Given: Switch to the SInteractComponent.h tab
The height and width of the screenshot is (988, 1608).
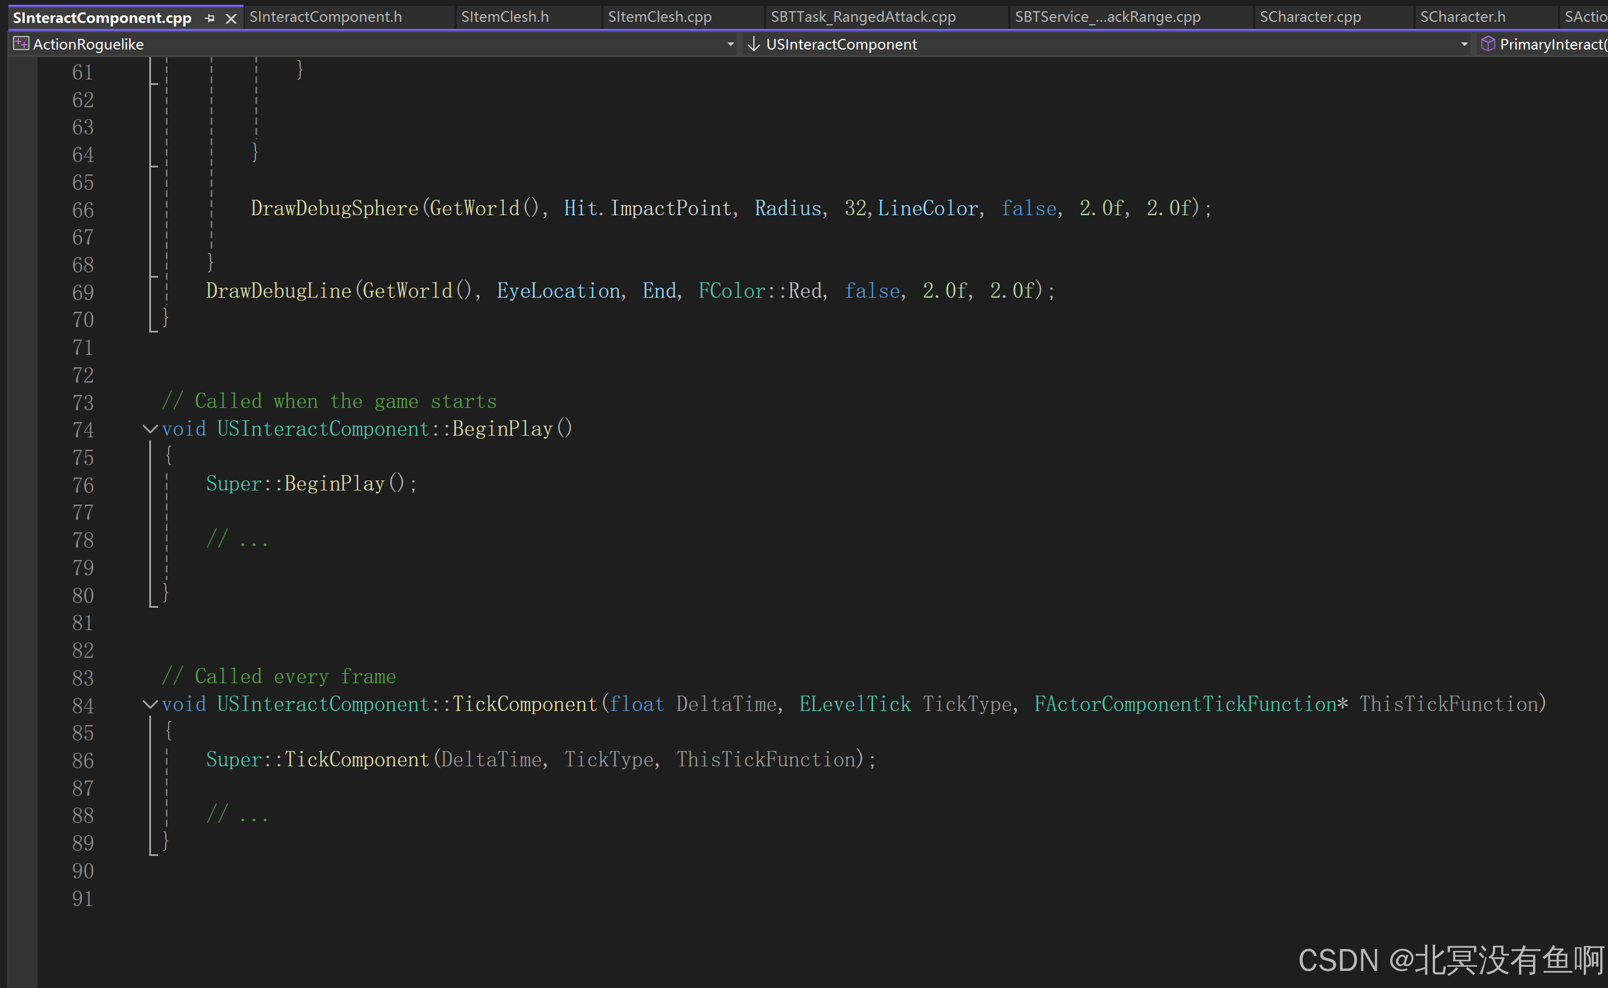Looking at the screenshot, I should click(x=326, y=17).
